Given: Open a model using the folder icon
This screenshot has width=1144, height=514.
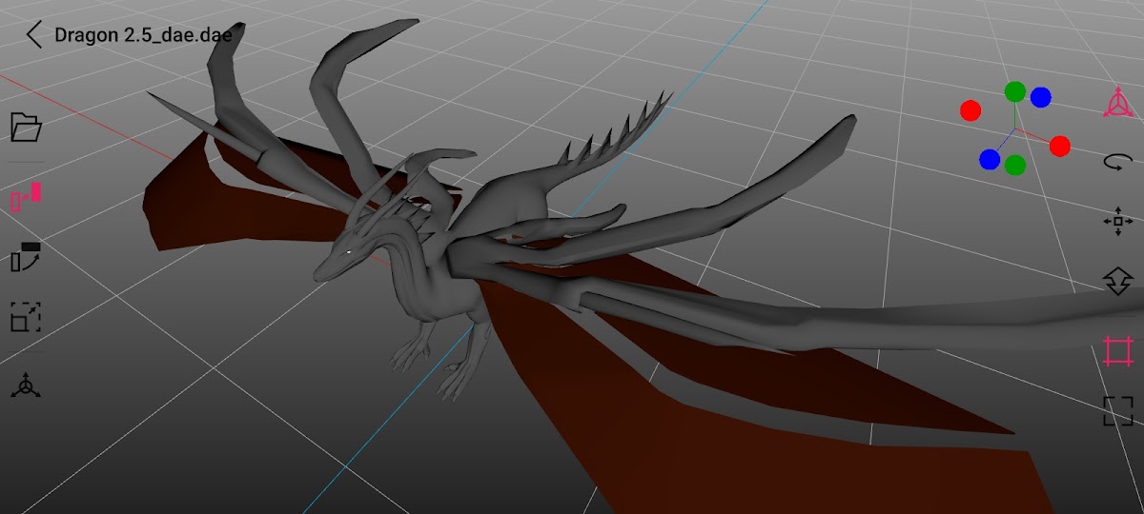Looking at the screenshot, I should tap(26, 127).
